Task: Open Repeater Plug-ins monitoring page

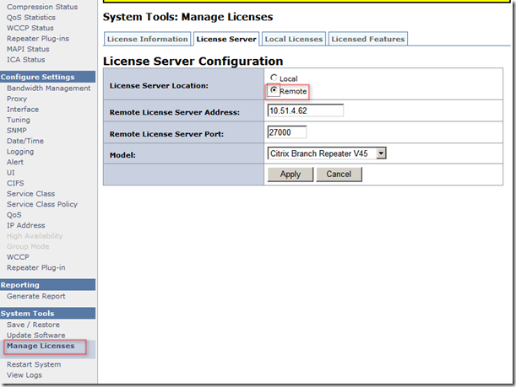Action: (38, 39)
